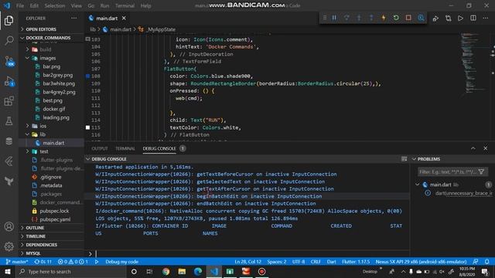495x278 pixels.
Task: Restart the debug session
Action: click(x=396, y=18)
